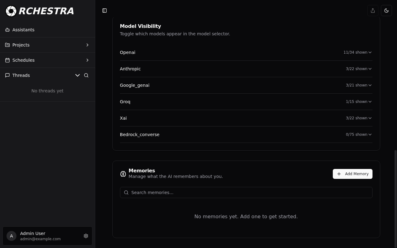397x248 pixels.
Task: Click the Threads chat bubble icon
Action: click(7, 75)
